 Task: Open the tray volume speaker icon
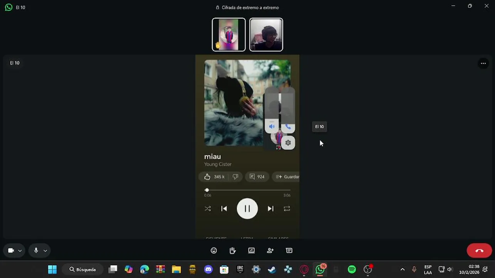click(450, 270)
